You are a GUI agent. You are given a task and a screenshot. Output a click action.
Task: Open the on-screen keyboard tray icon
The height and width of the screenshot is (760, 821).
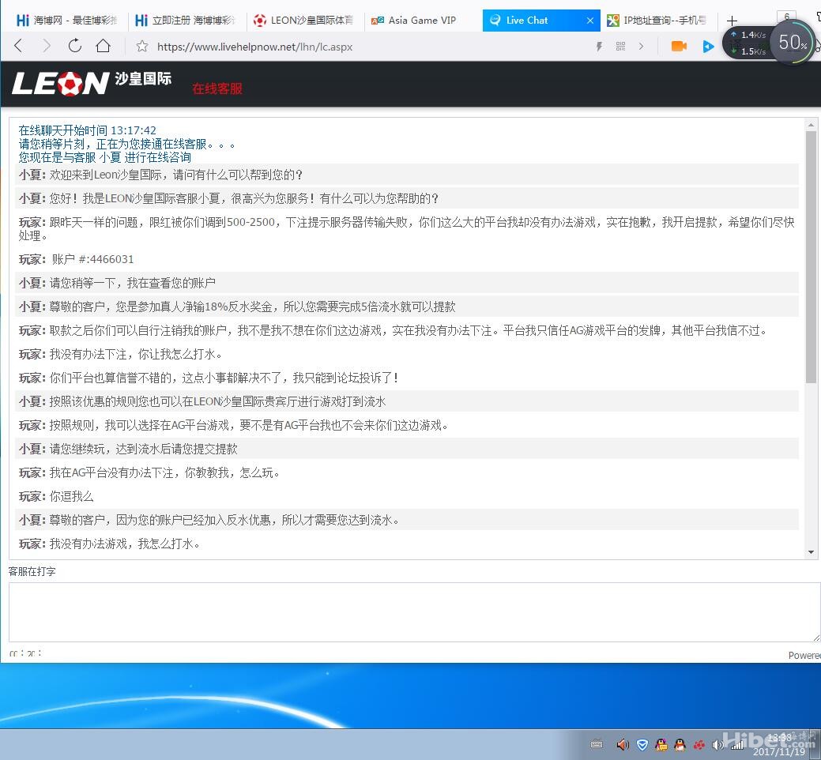(597, 744)
